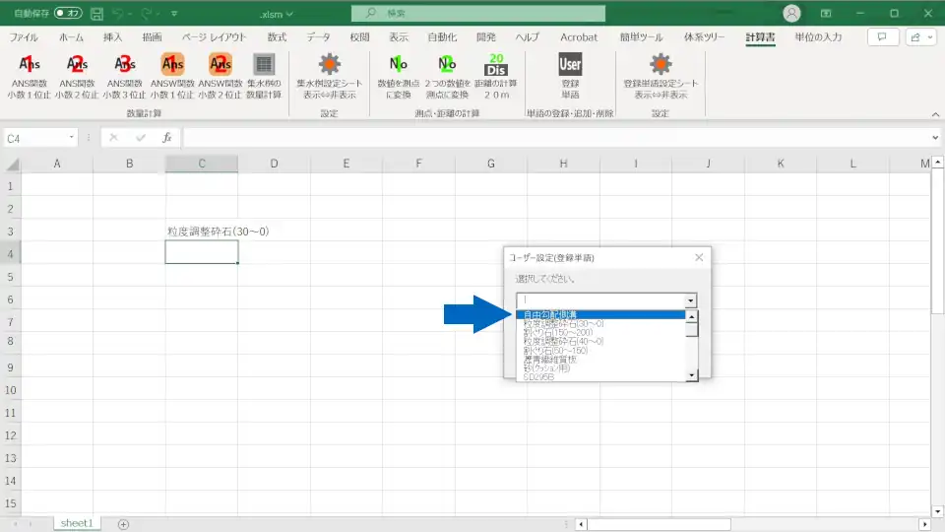Click the list scrollbar up arrow in dialog
This screenshot has width=945, height=532.
click(692, 316)
